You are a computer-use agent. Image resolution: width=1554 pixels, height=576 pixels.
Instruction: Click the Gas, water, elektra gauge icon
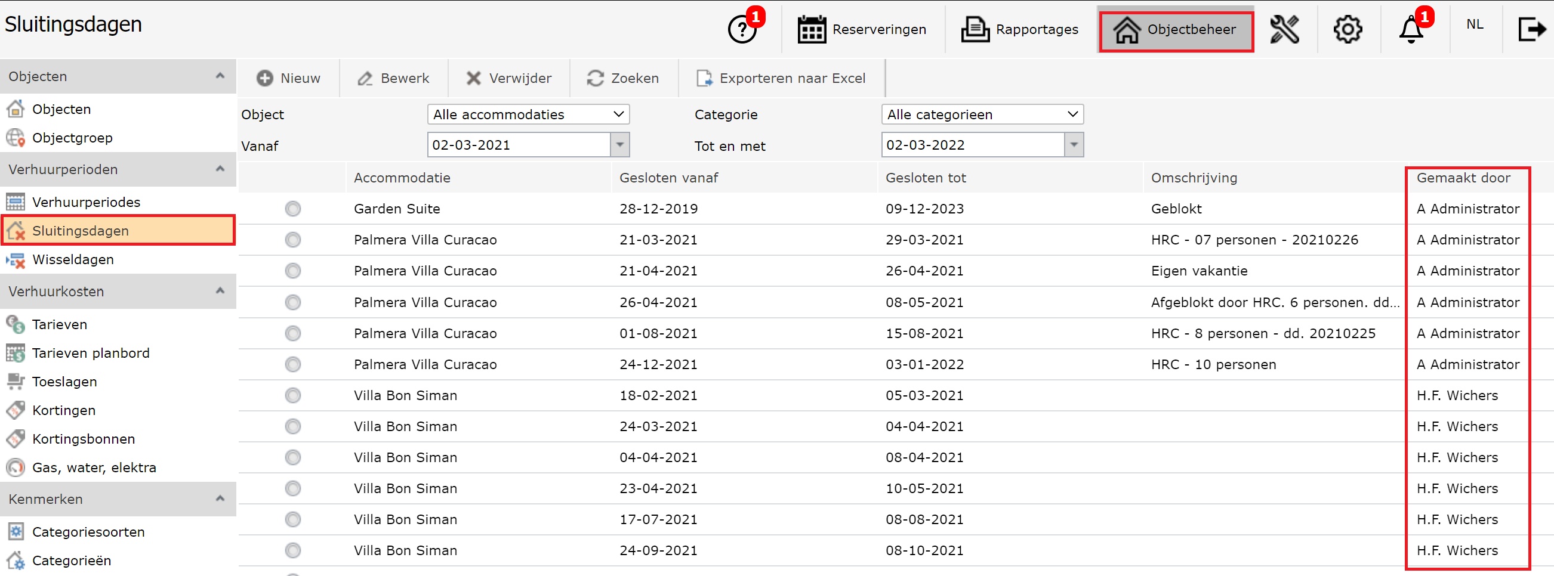tap(16, 467)
